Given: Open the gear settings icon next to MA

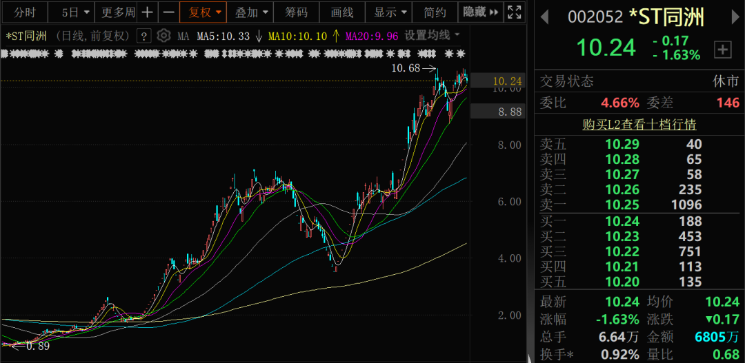Looking at the screenshot, I should point(163,36).
